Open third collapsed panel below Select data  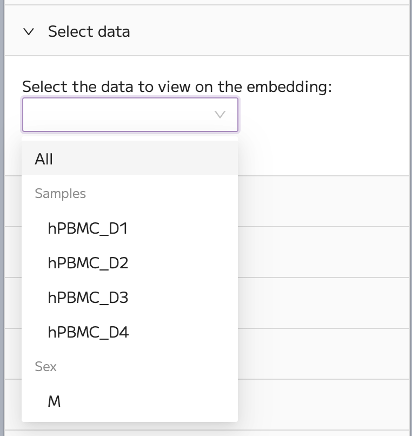coord(323,303)
